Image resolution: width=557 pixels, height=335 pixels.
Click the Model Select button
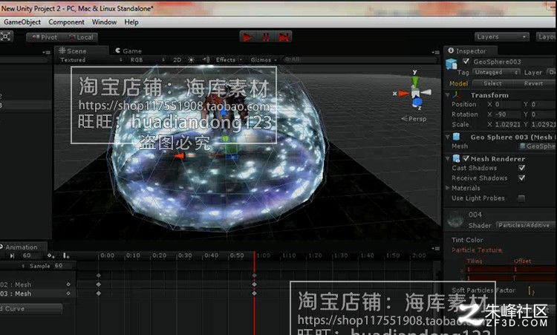click(492, 83)
